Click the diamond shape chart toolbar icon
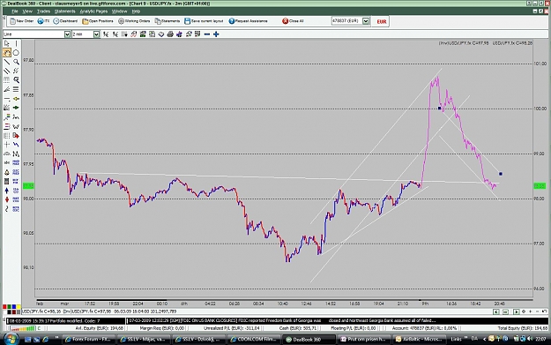 161,34
